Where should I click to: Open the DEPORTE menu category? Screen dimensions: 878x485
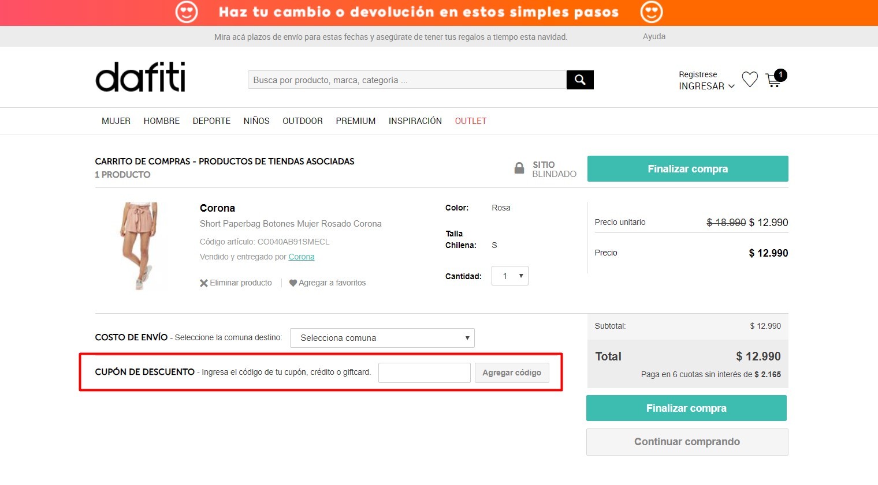[x=211, y=121]
